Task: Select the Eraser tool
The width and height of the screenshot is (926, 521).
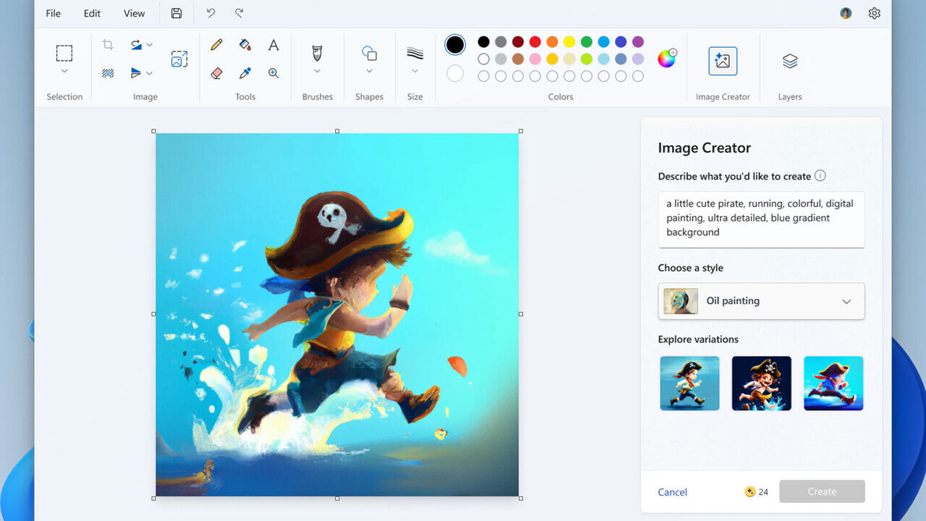Action: [216, 73]
